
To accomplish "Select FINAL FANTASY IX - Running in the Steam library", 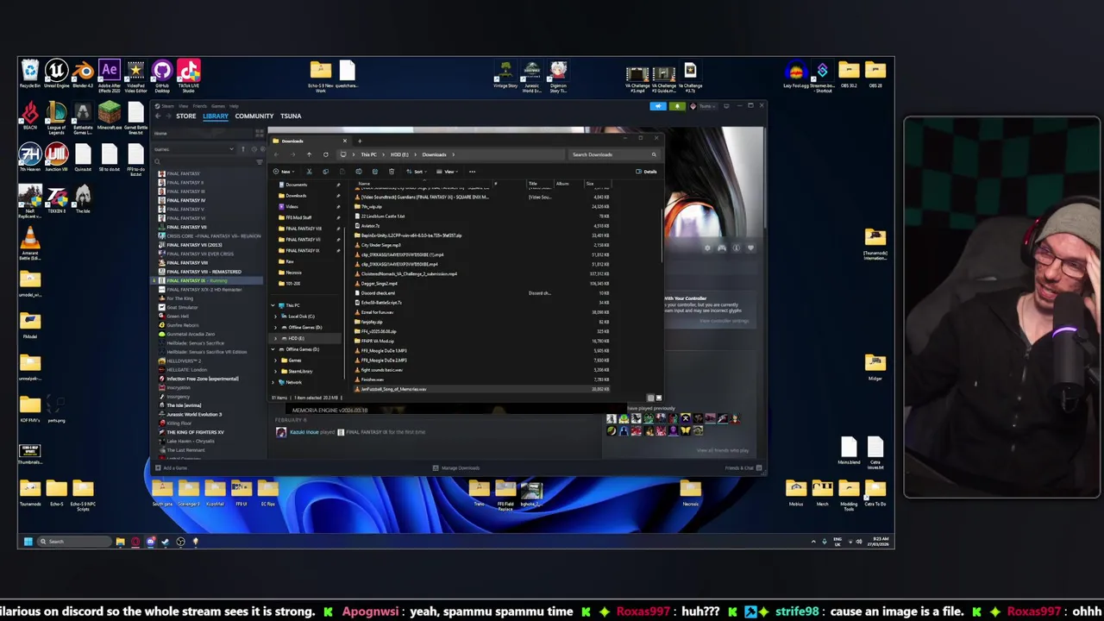I will 207,280.
